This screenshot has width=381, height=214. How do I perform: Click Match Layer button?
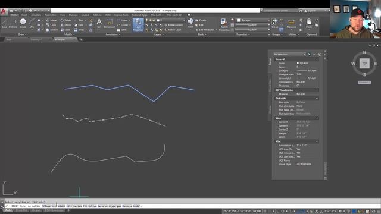coord(173,30)
